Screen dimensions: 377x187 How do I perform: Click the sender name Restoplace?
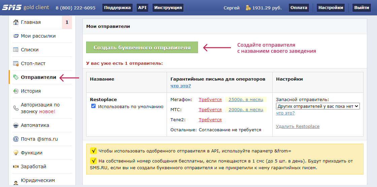coord(103,99)
